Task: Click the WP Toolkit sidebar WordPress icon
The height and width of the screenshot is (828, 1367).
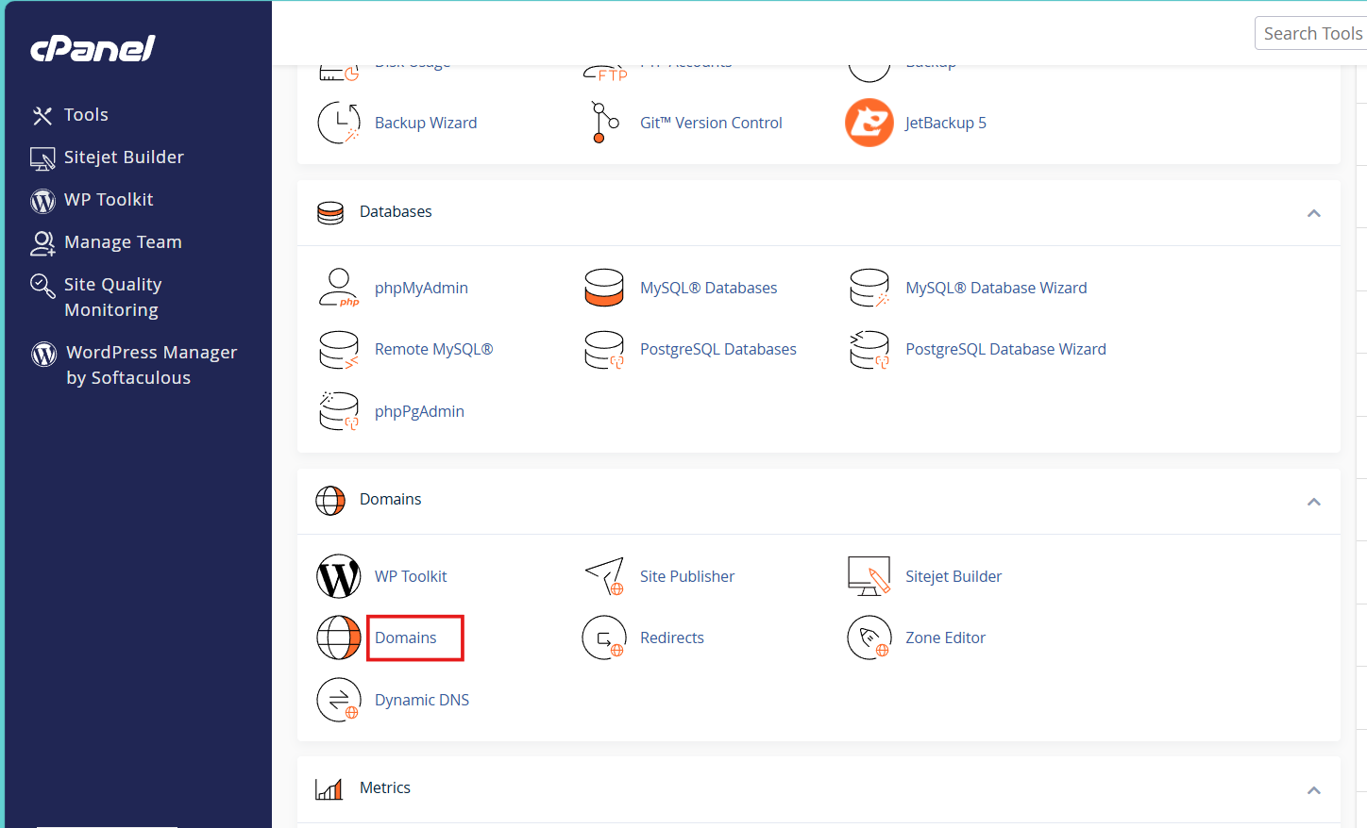Action: coord(42,201)
